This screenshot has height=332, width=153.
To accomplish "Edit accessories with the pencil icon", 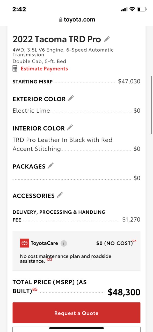I will (x=60, y=195).
